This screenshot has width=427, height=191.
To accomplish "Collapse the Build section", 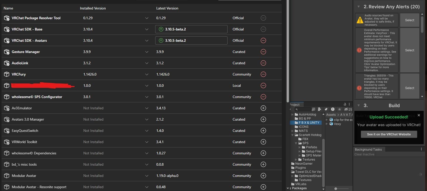I will (x=359, y=105).
